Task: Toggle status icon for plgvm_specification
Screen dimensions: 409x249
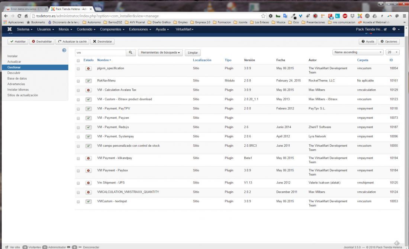Action: (88, 68)
